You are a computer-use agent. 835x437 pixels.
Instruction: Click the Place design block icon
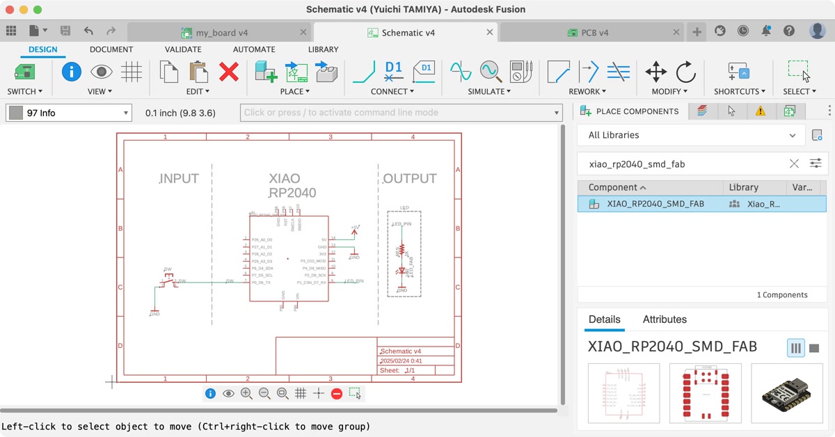296,72
